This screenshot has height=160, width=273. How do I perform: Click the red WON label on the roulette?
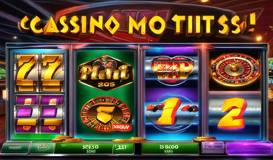tap(122, 128)
